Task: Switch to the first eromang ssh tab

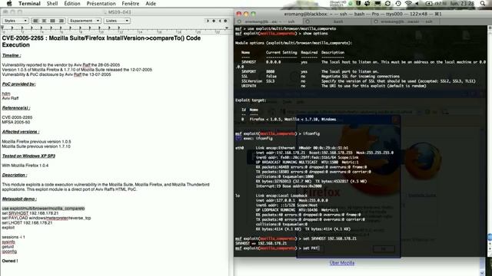Action: (270, 21)
